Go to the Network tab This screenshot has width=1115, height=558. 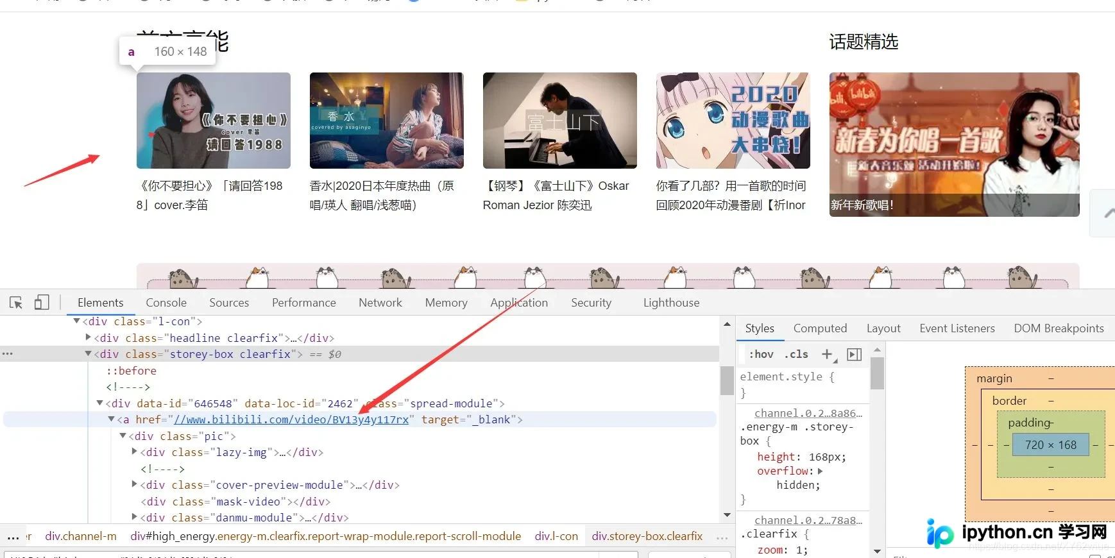click(380, 302)
